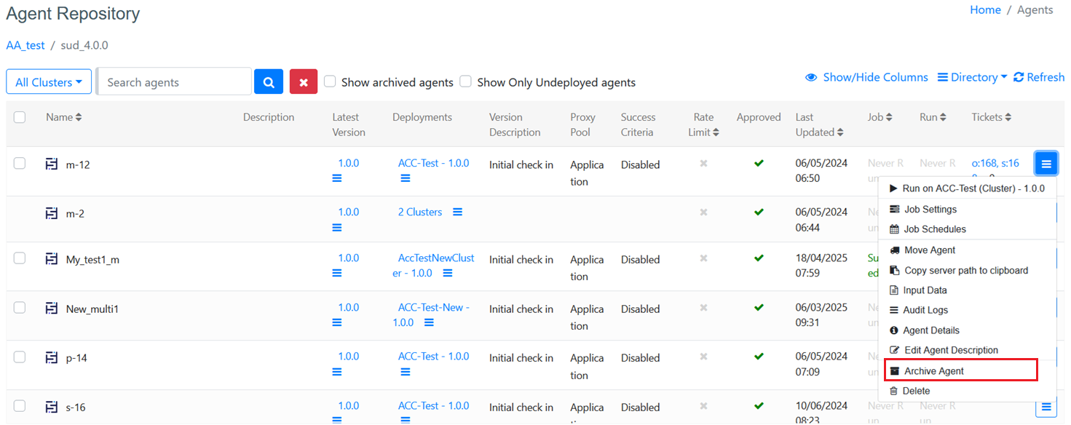
Task: Click the Home breadcrumb link
Action: [985, 9]
